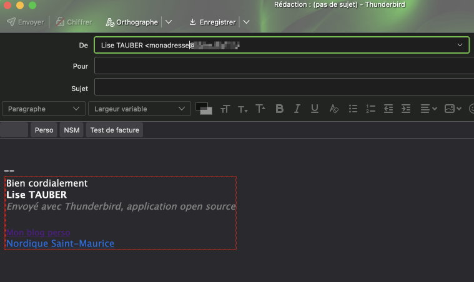Remove text formatting with eraser icon

[333, 109]
